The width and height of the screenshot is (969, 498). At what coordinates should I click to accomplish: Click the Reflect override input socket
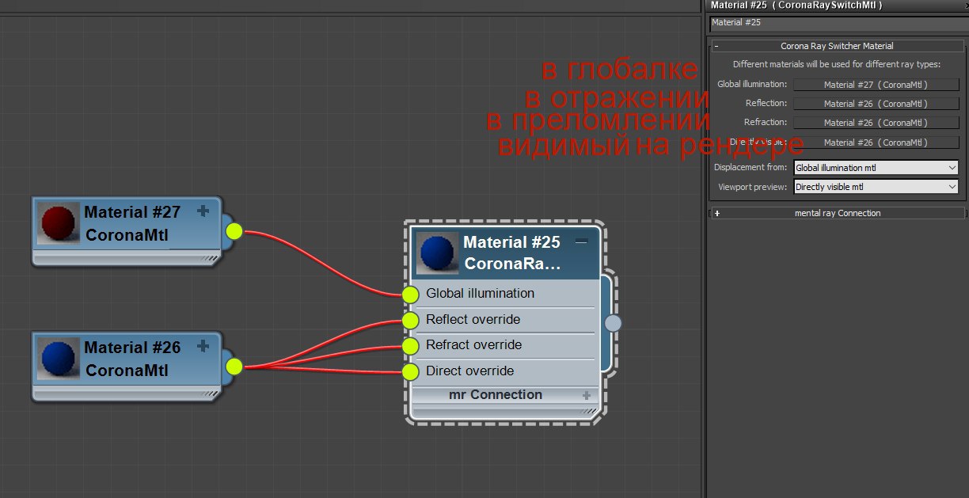[410, 321]
